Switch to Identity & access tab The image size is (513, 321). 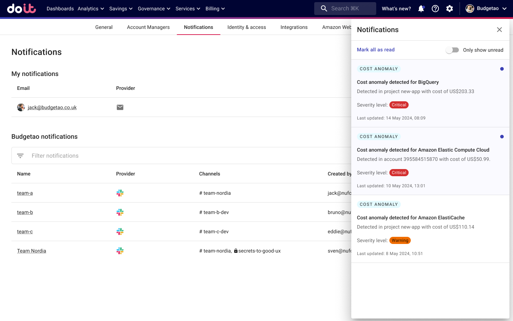(x=247, y=27)
